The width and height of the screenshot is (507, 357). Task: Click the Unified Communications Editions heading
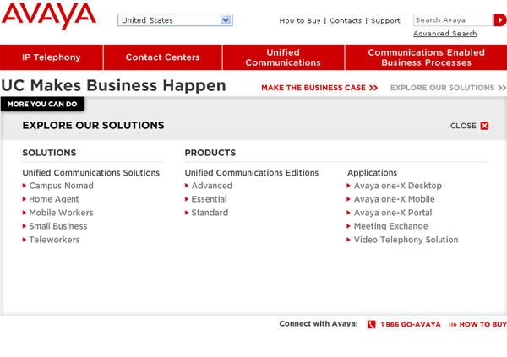(x=252, y=173)
